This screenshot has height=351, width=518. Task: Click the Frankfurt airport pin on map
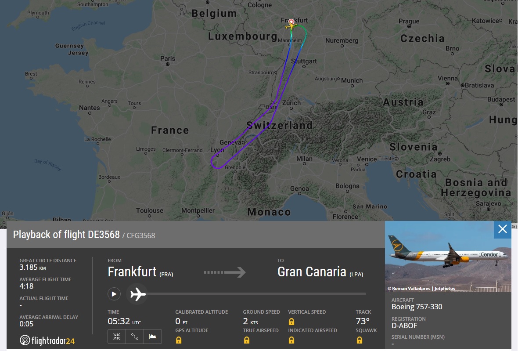[x=291, y=21]
